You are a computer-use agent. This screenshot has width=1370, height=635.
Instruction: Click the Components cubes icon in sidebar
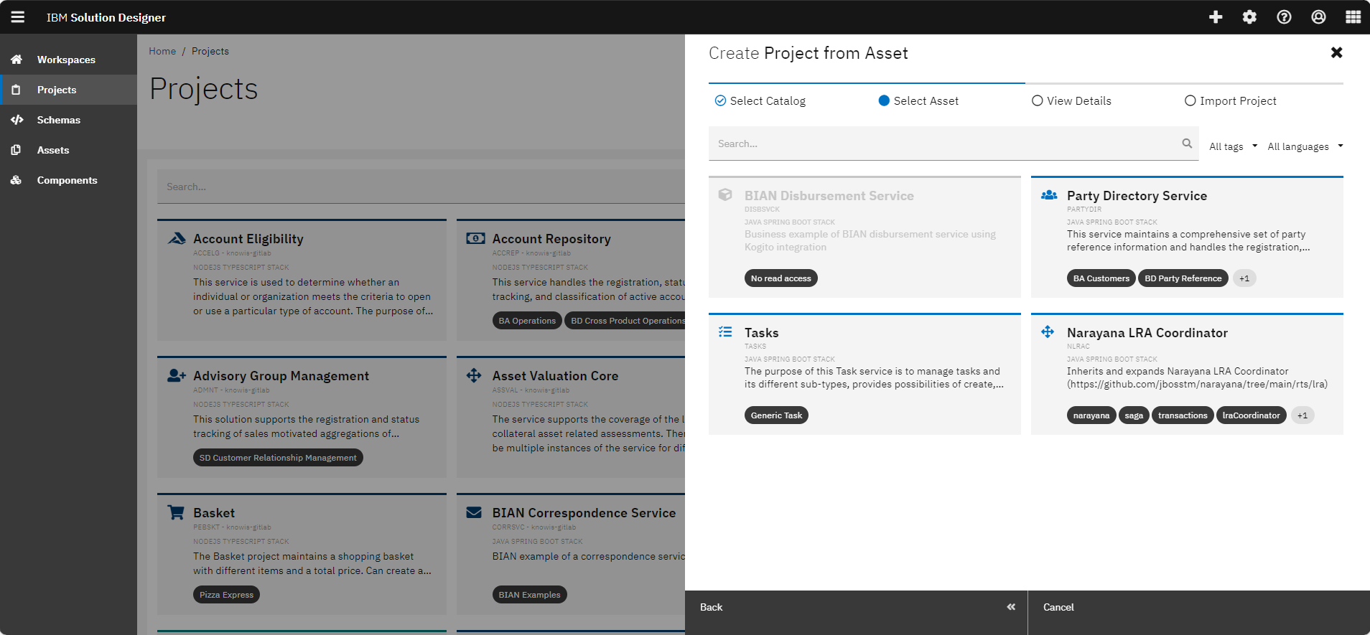[x=17, y=180]
